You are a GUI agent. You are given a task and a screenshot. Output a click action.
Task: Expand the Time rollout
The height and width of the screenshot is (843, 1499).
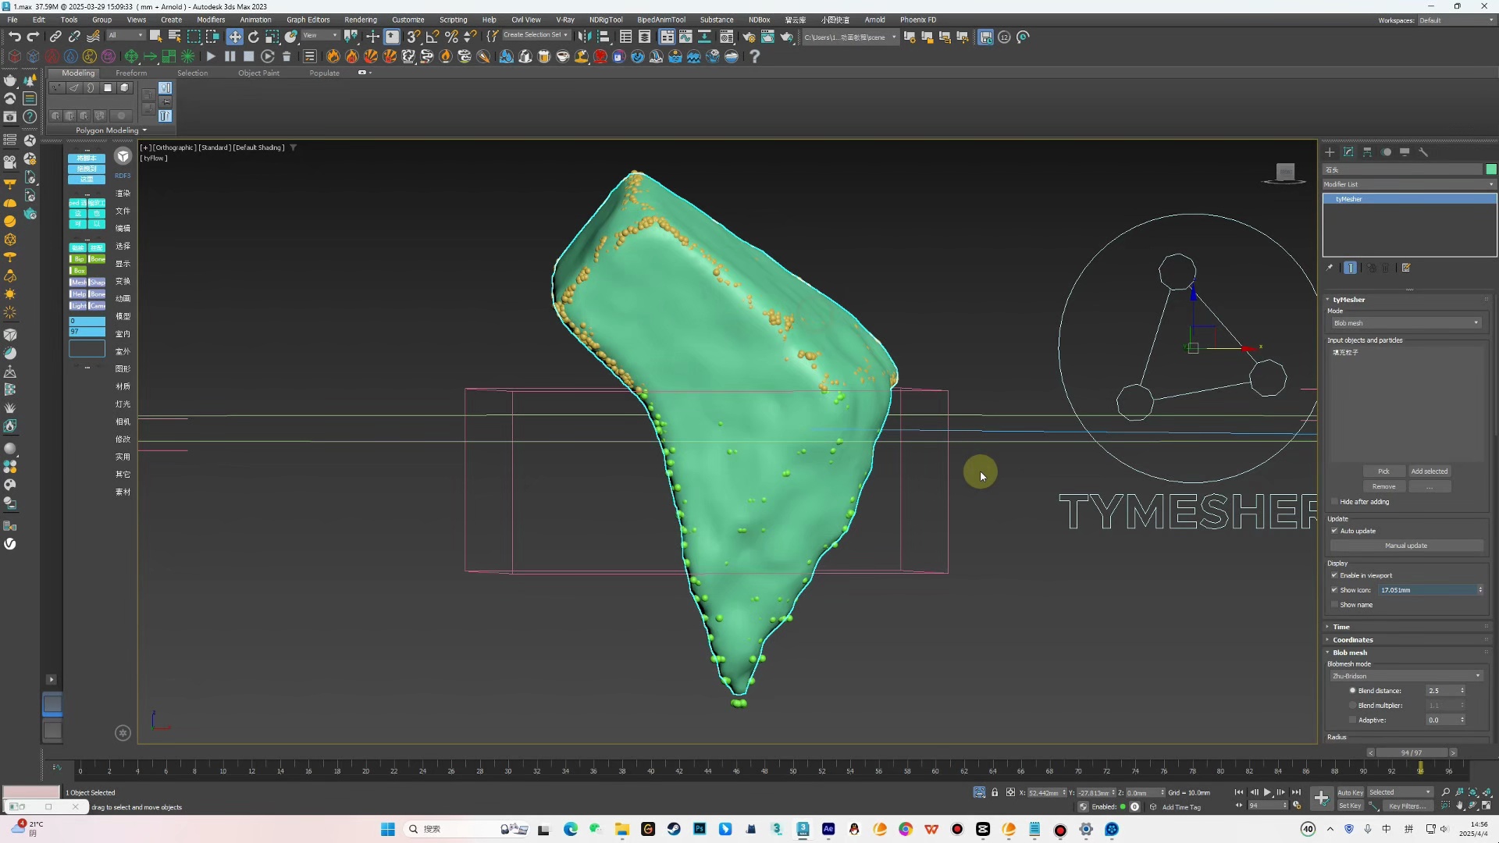tap(1341, 627)
